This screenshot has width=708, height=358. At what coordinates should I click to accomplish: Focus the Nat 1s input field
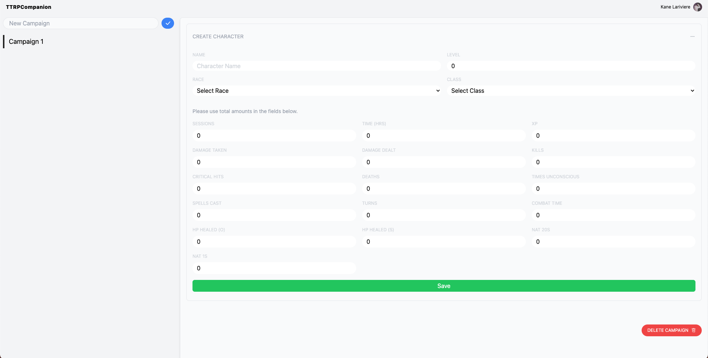pos(274,268)
